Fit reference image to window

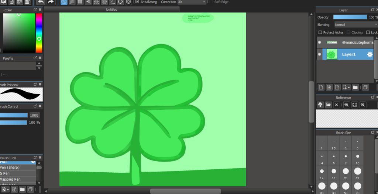355,105
